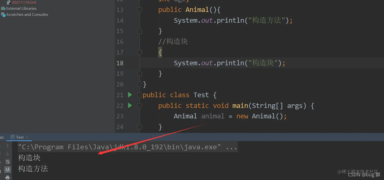
Task: Click 构造方法 output line in console
Action: 33,169
